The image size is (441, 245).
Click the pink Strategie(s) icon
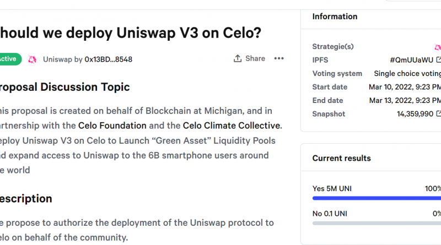point(438,47)
